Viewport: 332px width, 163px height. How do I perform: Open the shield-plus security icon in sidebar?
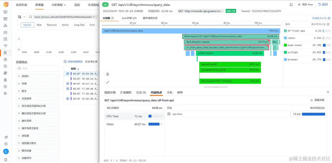click(x=5, y=66)
